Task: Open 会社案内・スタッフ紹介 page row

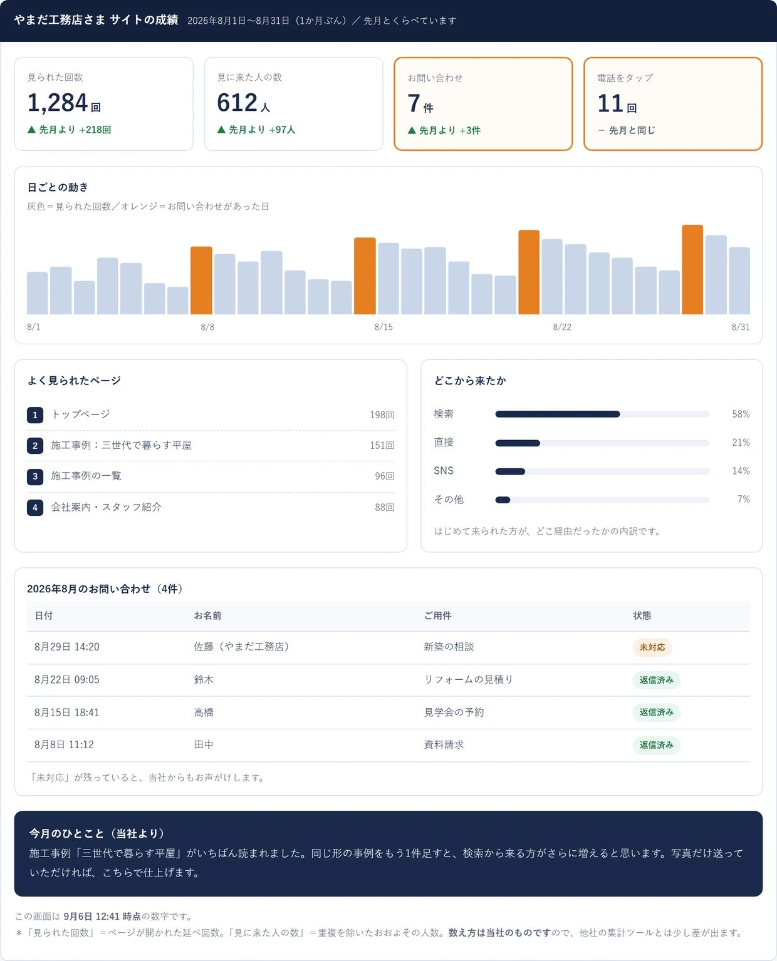Action: click(211, 507)
